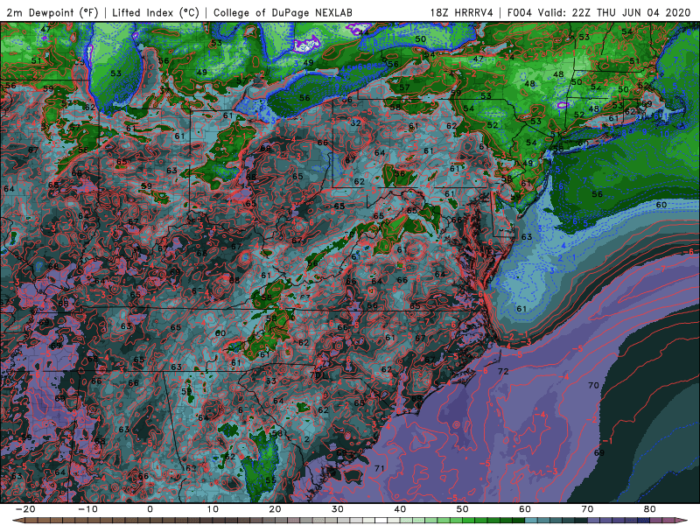Click the 40 label on the color scale

[400, 509]
